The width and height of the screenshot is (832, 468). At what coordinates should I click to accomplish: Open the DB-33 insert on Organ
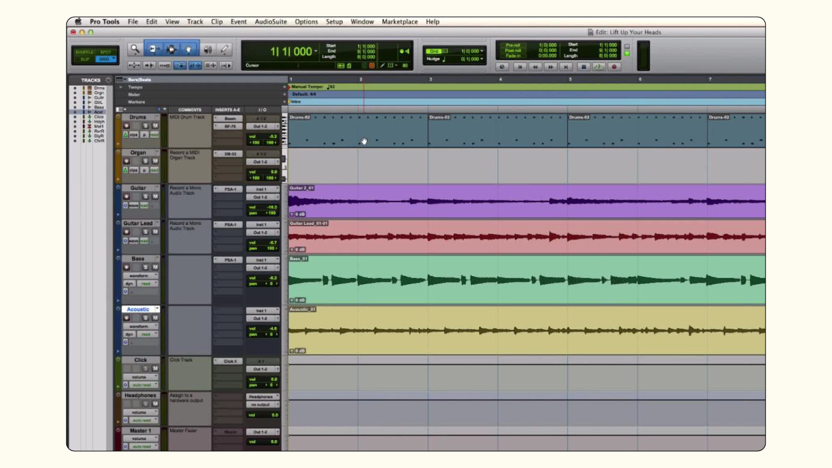(x=229, y=154)
